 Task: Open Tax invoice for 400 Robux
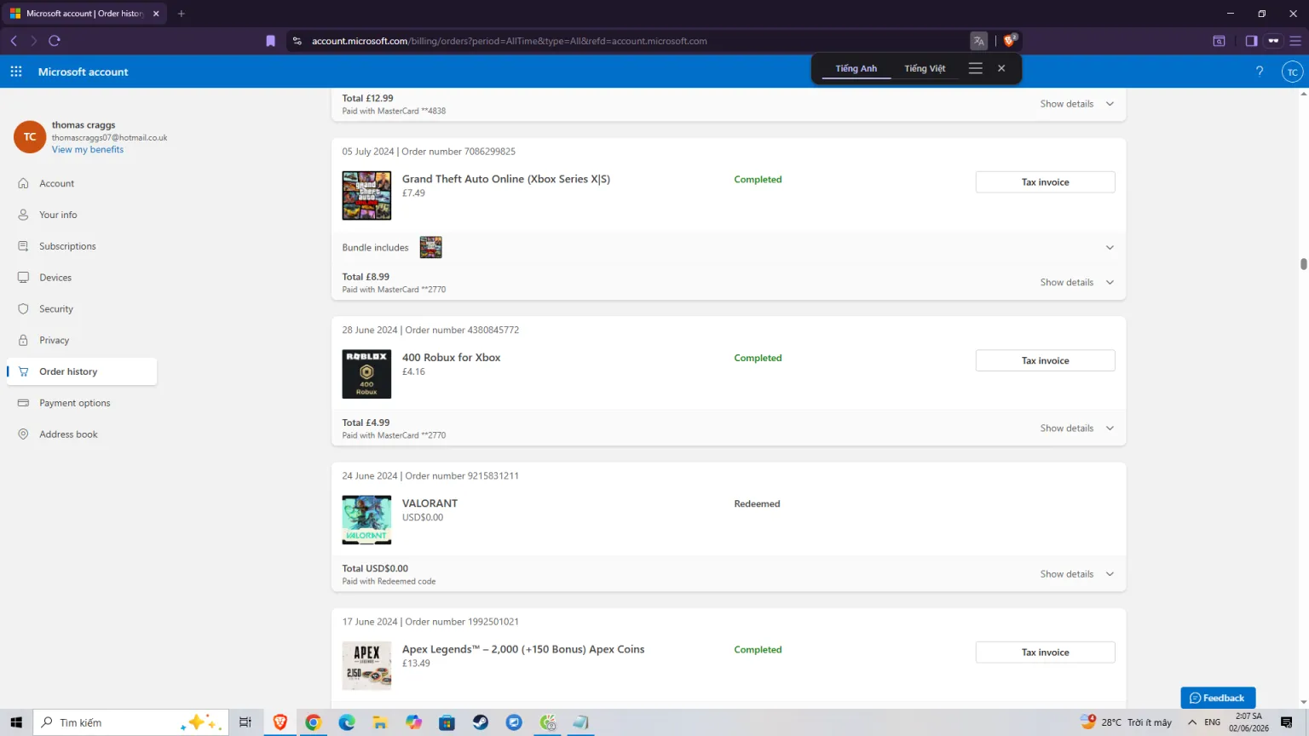click(1045, 361)
